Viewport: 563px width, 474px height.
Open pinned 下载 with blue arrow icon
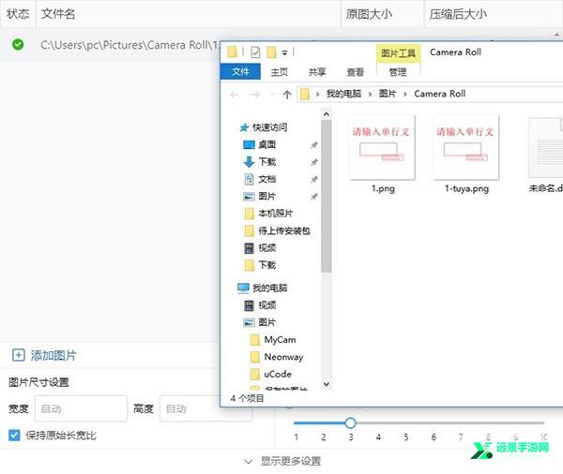point(266,162)
